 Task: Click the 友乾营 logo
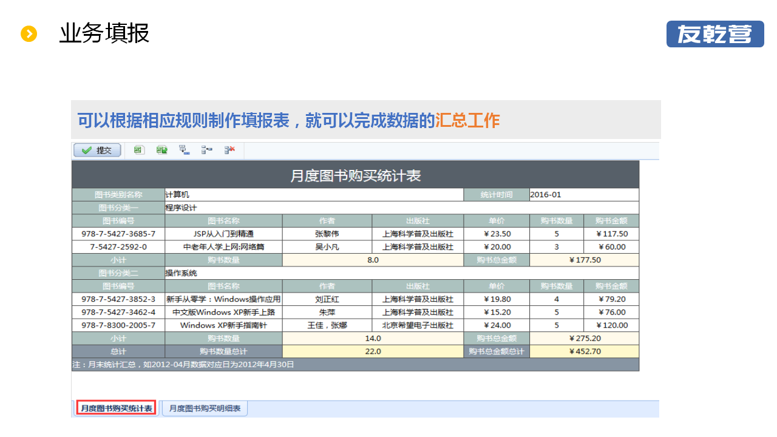[x=714, y=34]
